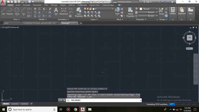Click the WCS label under ViewCube
Screen dimensions: 199x112
189,49
